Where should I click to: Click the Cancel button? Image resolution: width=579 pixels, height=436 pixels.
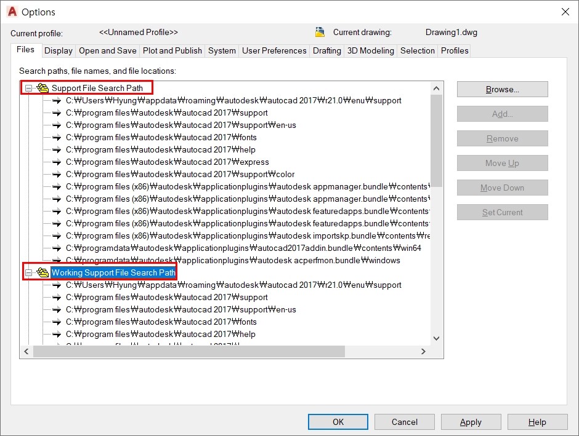[404, 422]
